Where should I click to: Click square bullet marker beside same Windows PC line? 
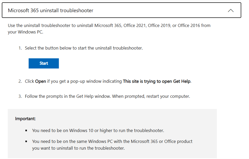click(26, 141)
